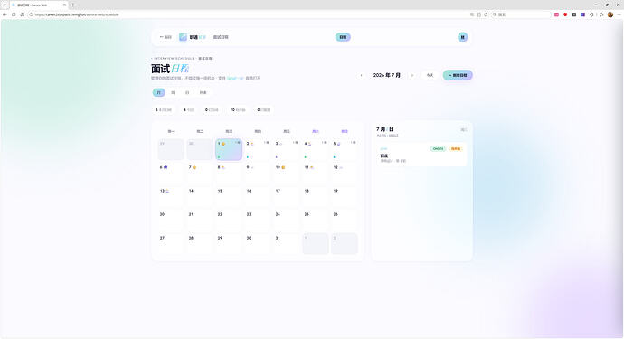Click the browser back button
Image resolution: width=624 pixels, height=339 pixels.
(5, 14)
